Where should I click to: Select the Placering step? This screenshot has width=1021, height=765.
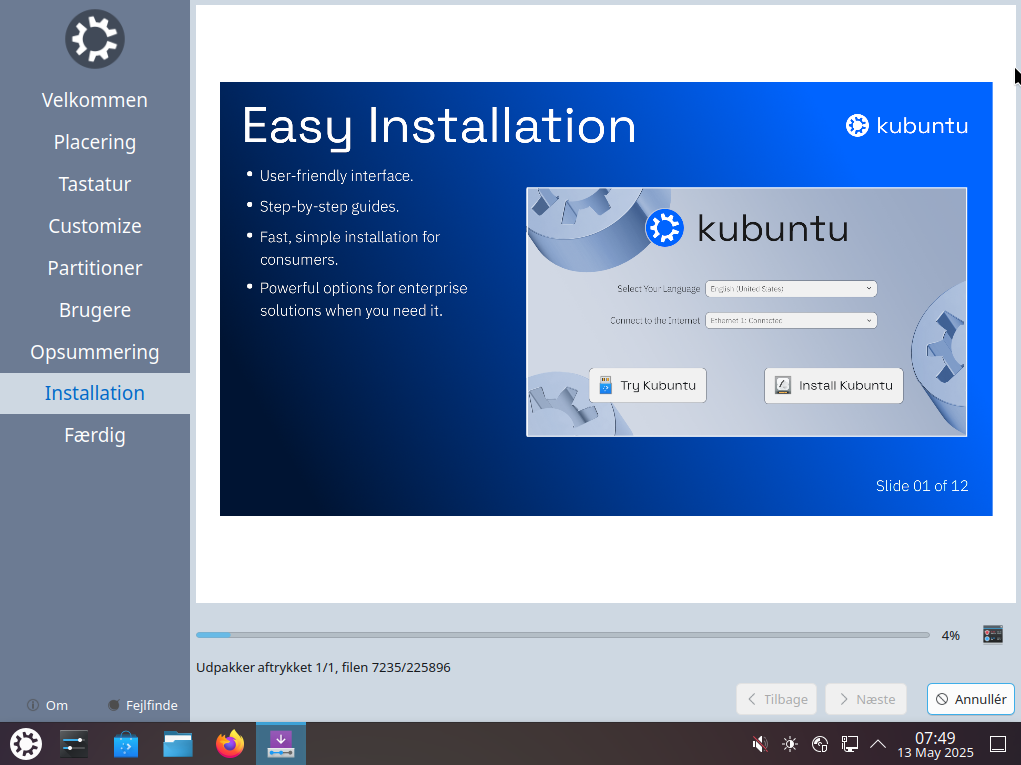(95, 142)
